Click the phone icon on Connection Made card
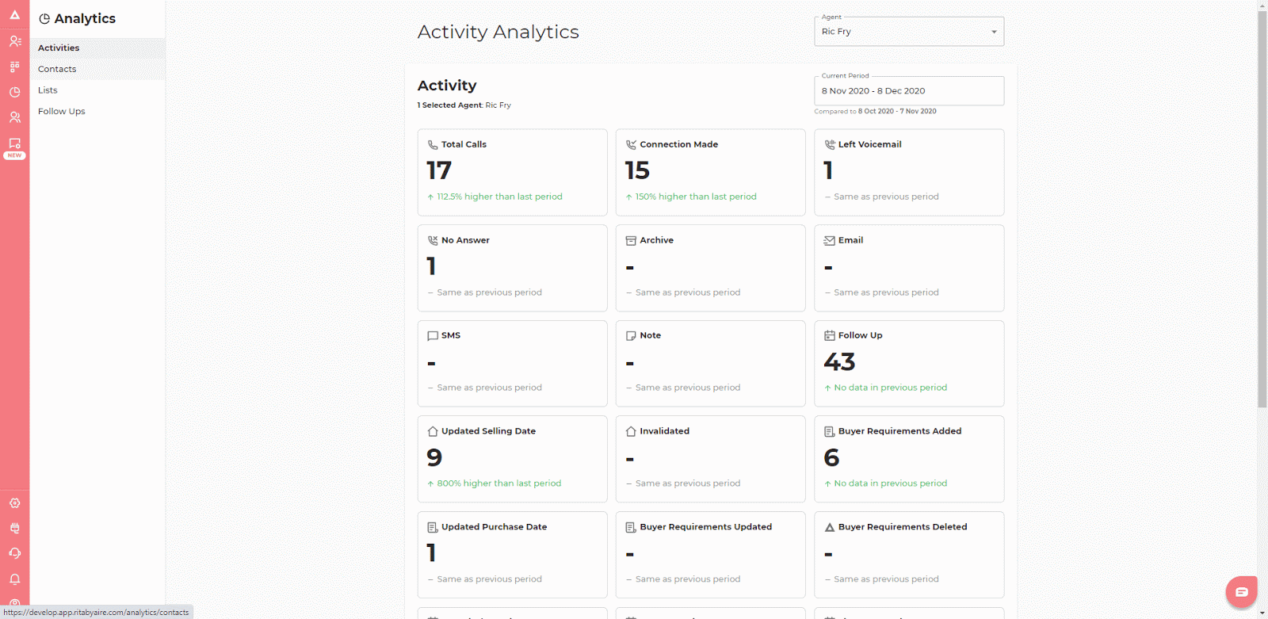Screen dimensions: 1268x619 pyautogui.click(x=631, y=145)
